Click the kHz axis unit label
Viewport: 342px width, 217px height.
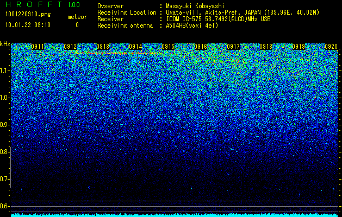[5, 44]
